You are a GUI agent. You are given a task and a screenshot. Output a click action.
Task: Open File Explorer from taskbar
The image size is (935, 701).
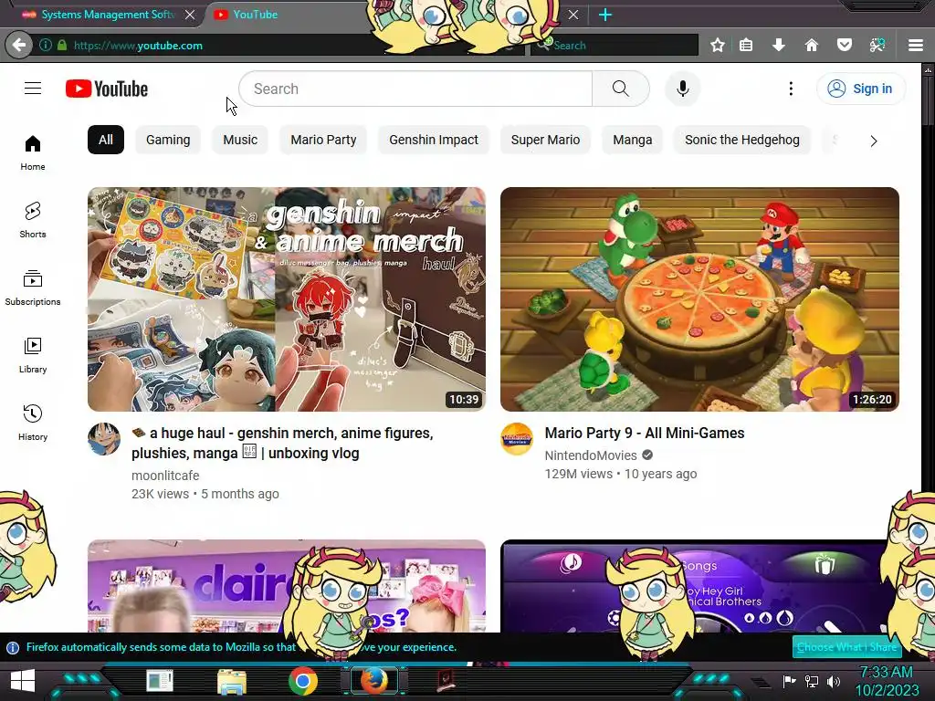(232, 682)
